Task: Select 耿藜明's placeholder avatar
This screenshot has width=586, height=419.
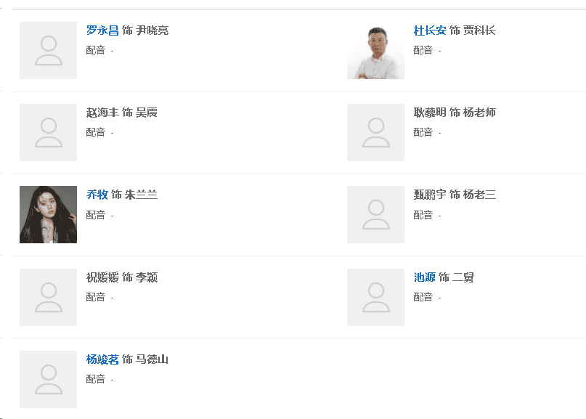Action: click(375, 132)
